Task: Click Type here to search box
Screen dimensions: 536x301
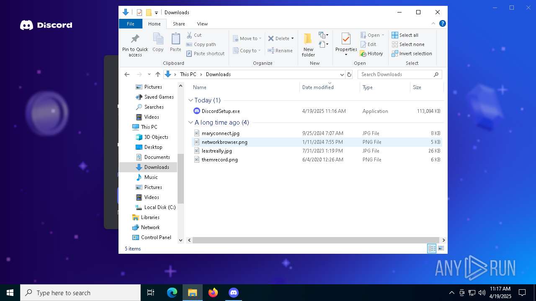Action: pos(80,293)
